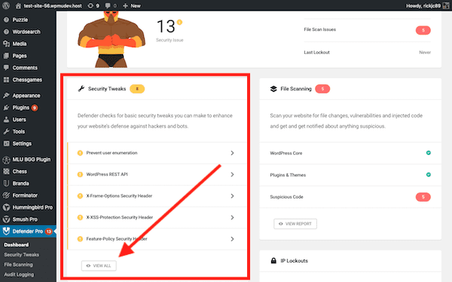The image size is (452, 282).
Task: Click the Comments icon in the sidebar
Action: [6, 68]
